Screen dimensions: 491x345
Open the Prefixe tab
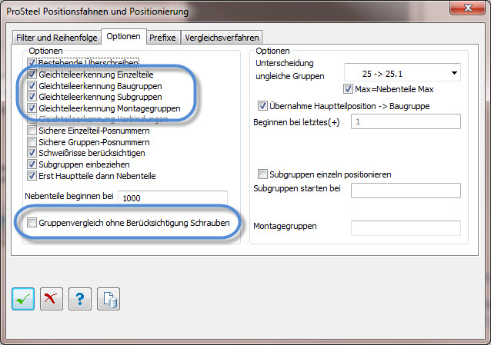click(162, 38)
